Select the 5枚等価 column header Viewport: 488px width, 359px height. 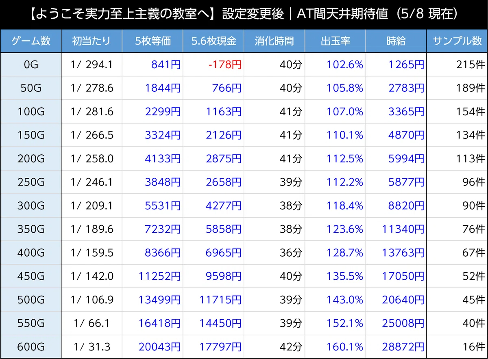click(152, 41)
